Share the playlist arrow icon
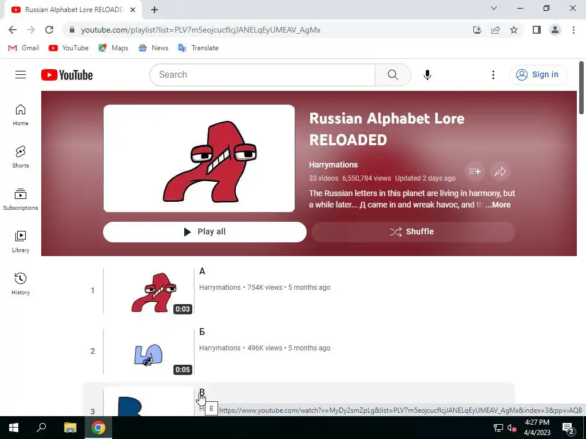586x439 pixels. pos(500,171)
